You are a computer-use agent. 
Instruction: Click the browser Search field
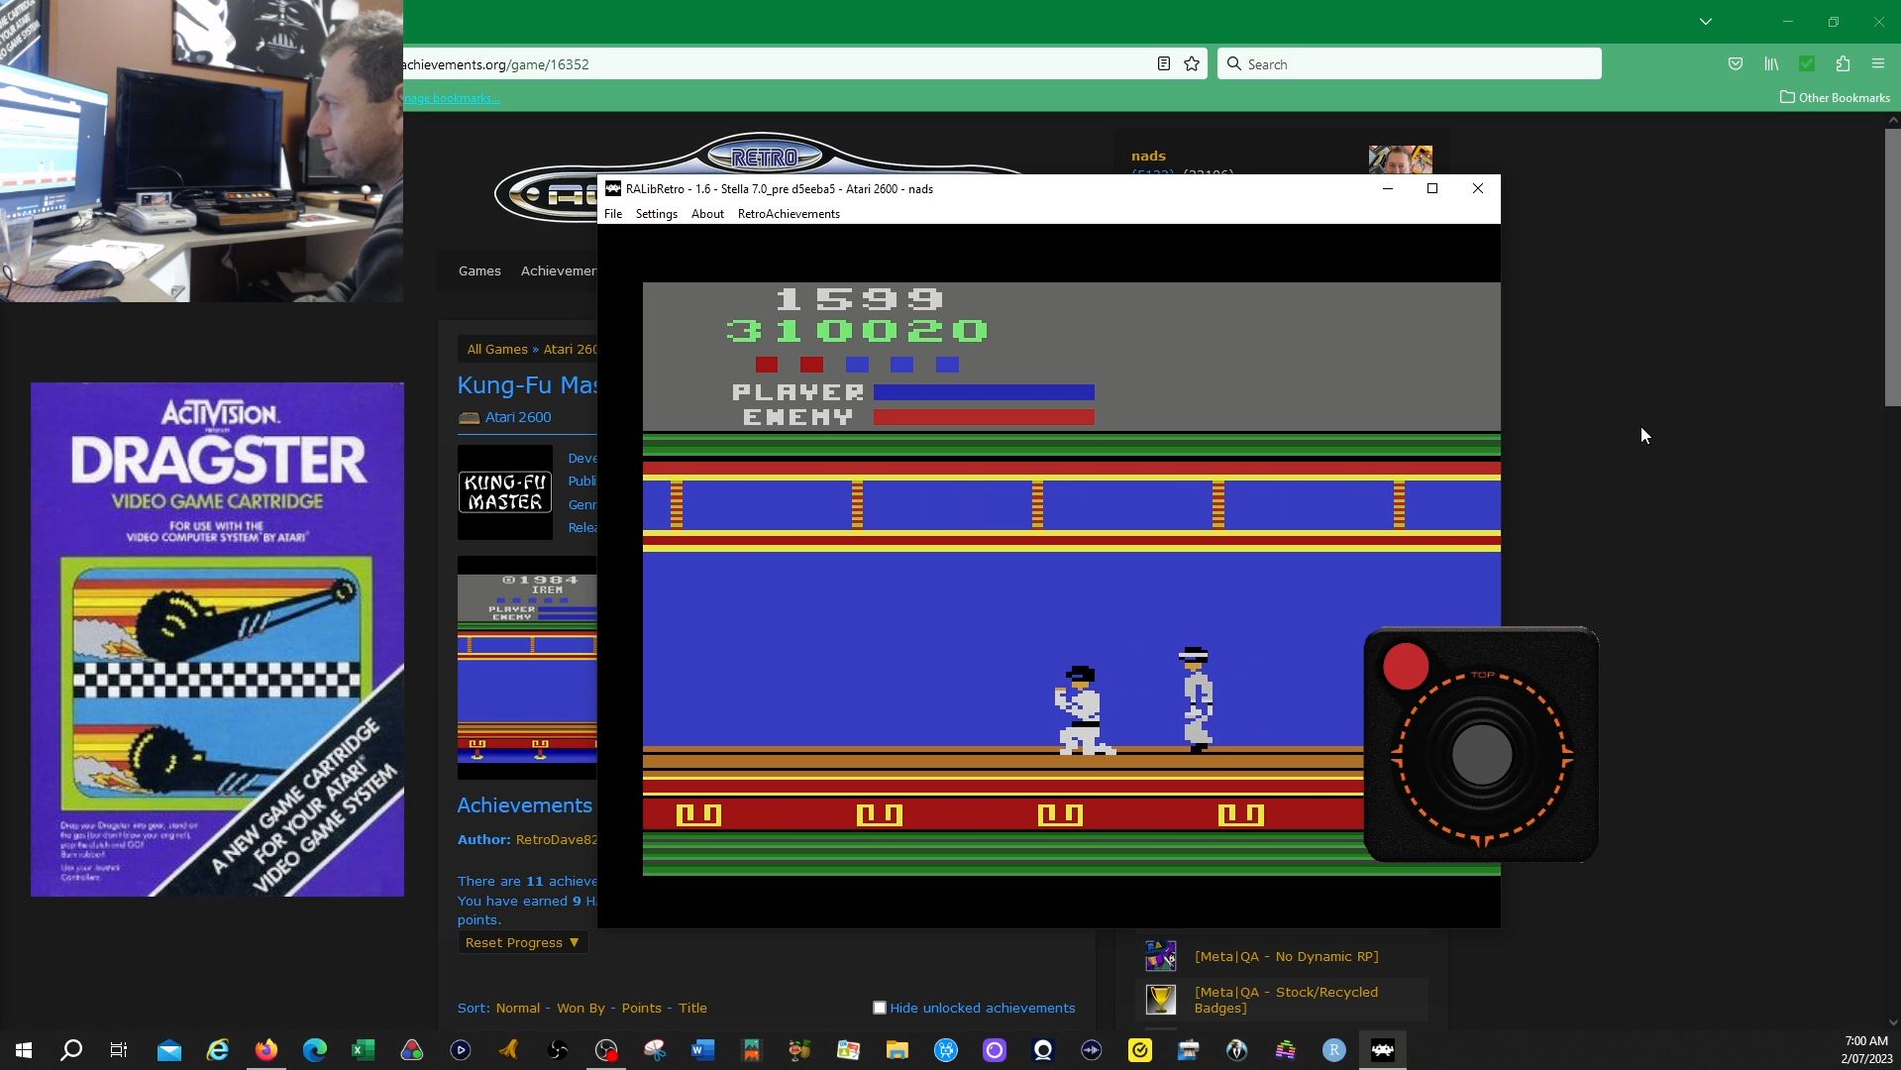coord(1409,64)
